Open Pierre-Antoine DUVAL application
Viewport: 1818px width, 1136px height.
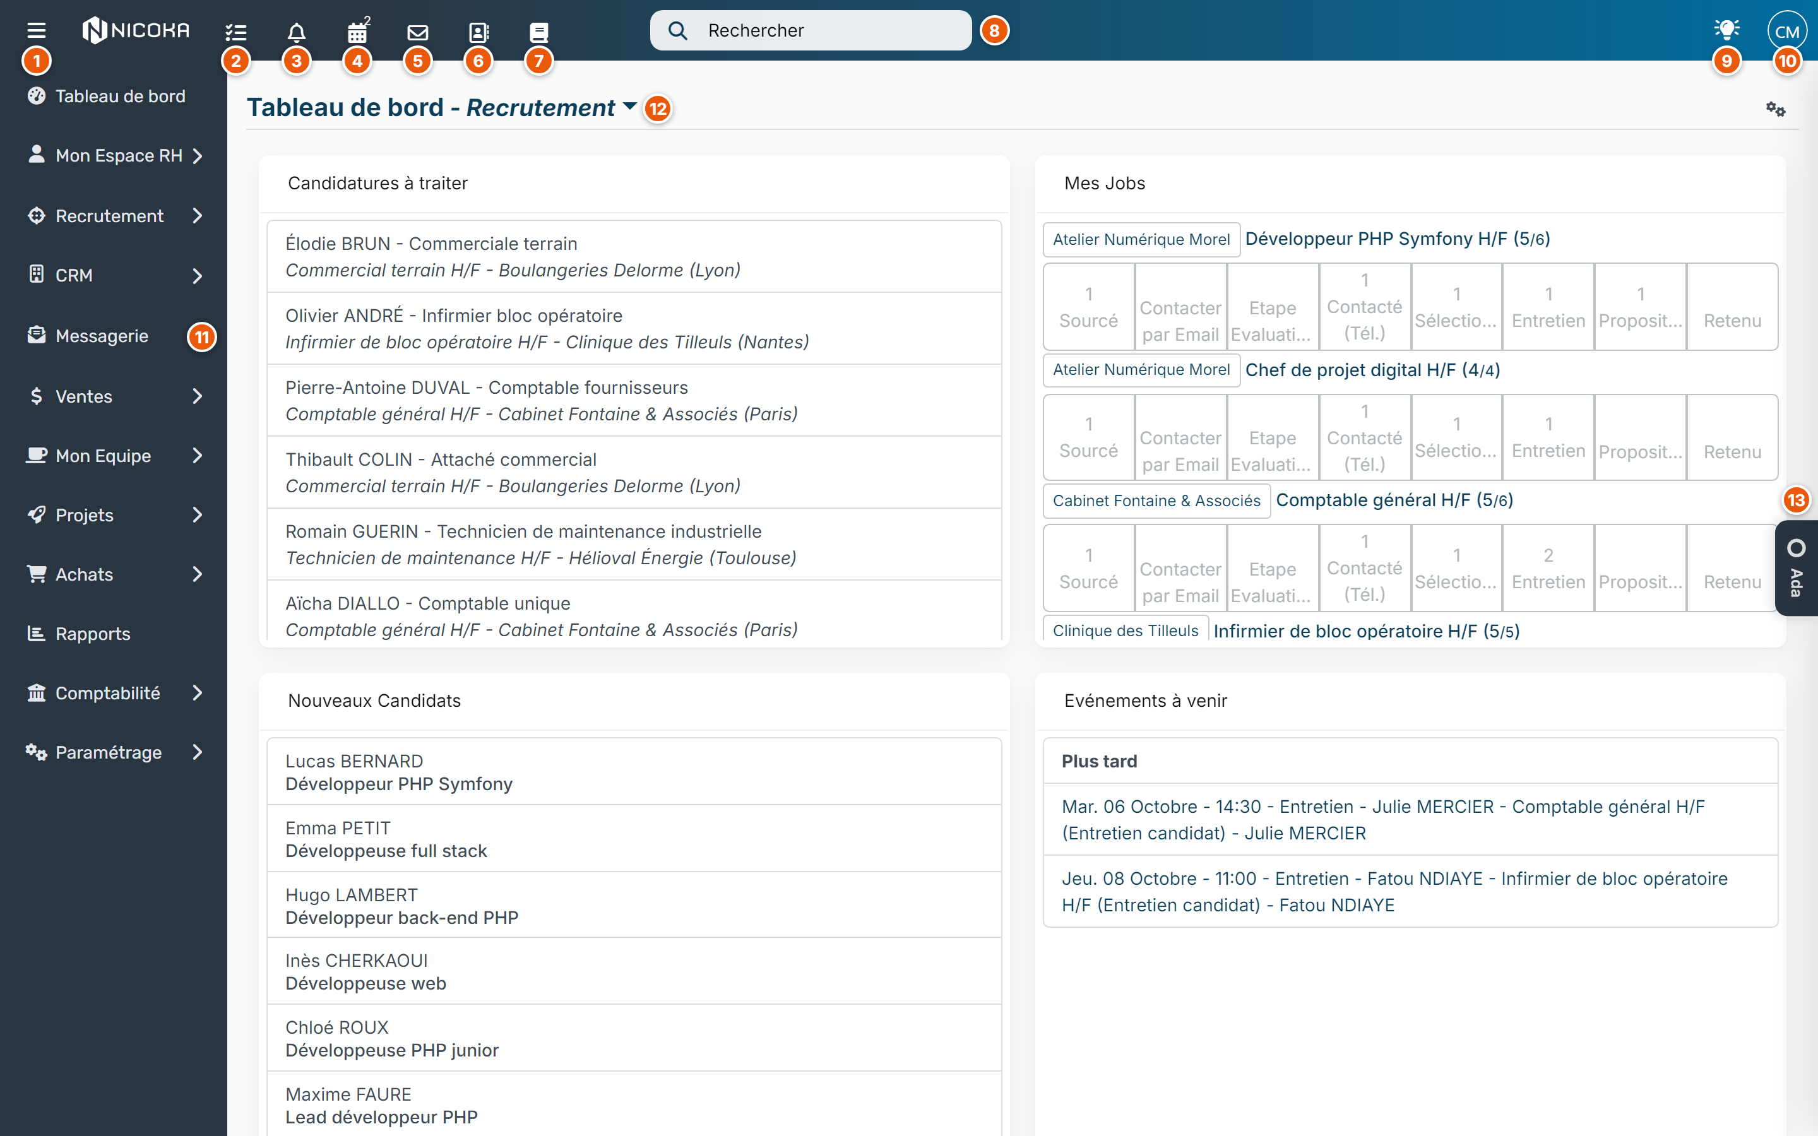pyautogui.click(x=634, y=401)
